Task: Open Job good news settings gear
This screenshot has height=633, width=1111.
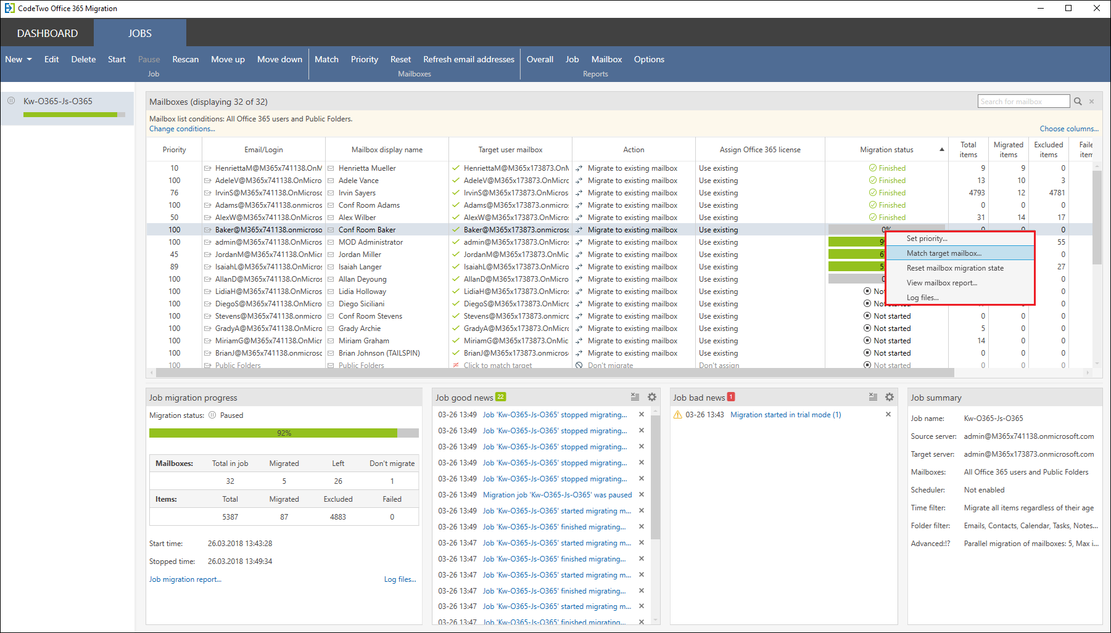Action: [652, 398]
